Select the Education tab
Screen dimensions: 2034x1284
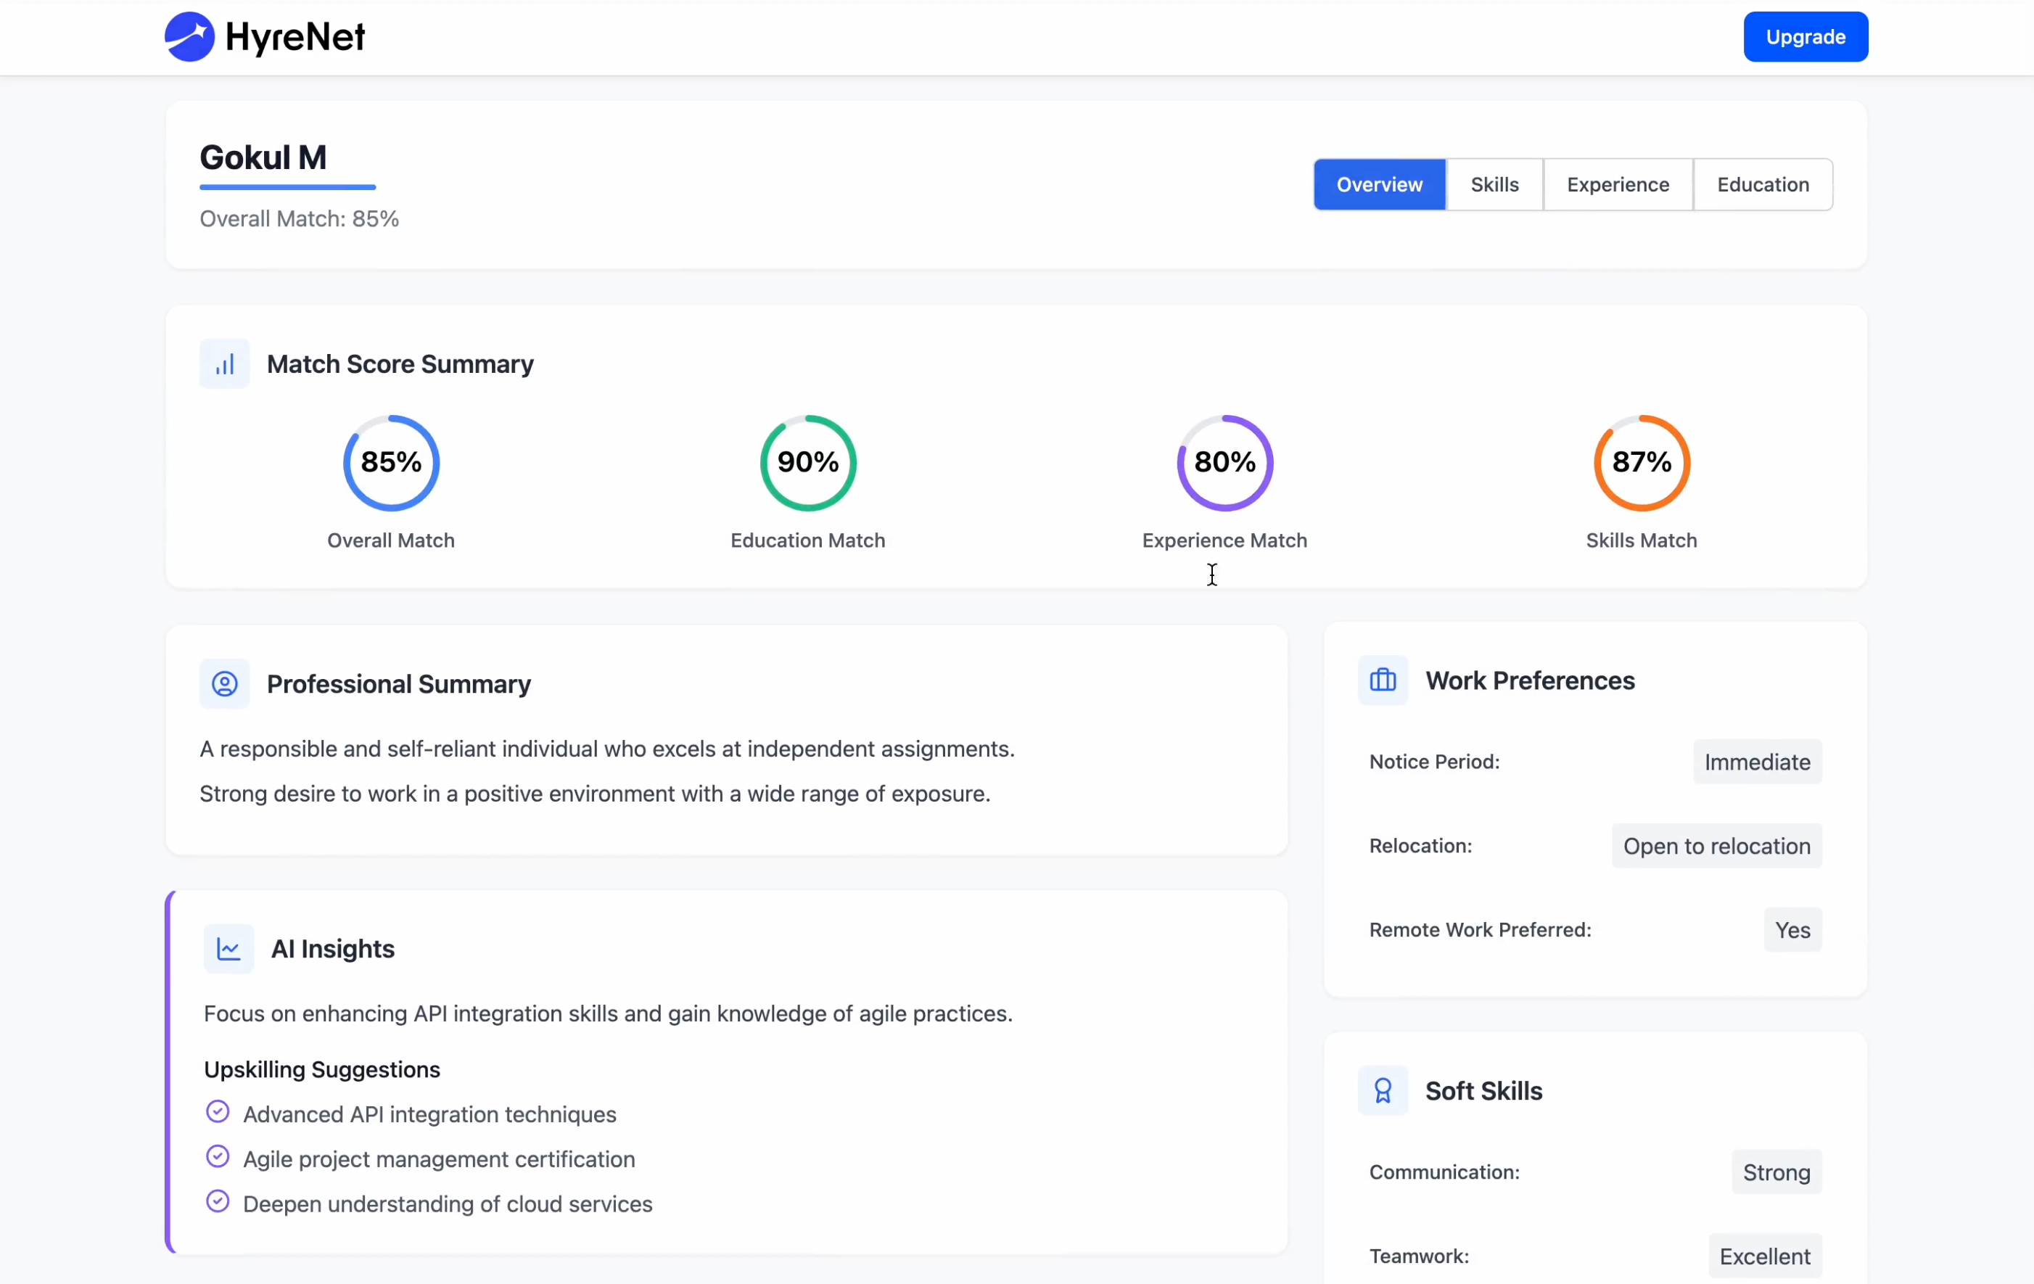1763,184
